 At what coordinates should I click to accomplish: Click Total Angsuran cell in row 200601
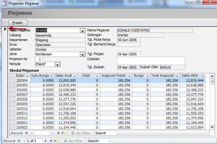(165, 123)
